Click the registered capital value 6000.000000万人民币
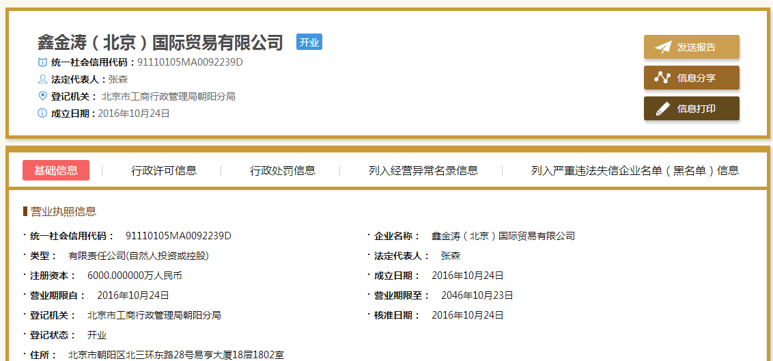This screenshot has width=773, height=361. tap(135, 276)
